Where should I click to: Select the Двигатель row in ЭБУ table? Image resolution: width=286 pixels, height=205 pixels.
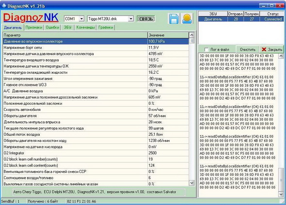[x=241, y=19]
